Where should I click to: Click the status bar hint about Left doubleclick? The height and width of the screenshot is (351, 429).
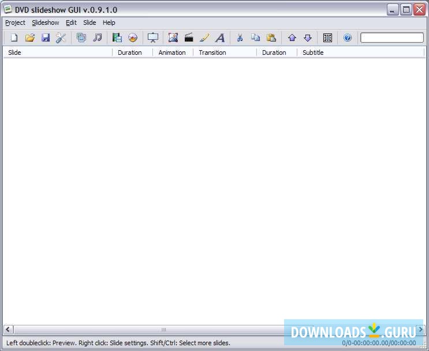coord(118,343)
